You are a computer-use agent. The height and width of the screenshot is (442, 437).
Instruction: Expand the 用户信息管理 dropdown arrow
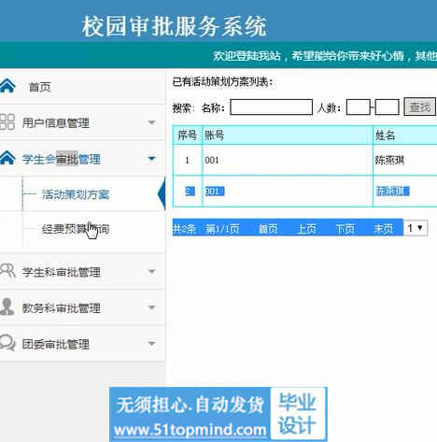tap(151, 122)
